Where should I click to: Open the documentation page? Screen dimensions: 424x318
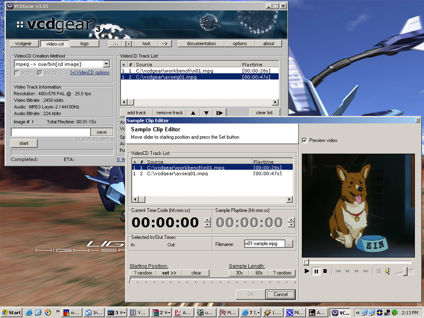[x=201, y=43]
